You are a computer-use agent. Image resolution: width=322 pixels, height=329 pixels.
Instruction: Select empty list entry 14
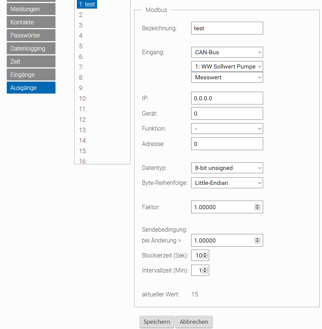click(x=83, y=140)
